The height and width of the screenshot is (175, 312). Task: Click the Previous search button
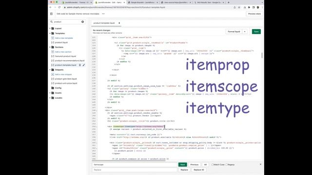coord(195,165)
